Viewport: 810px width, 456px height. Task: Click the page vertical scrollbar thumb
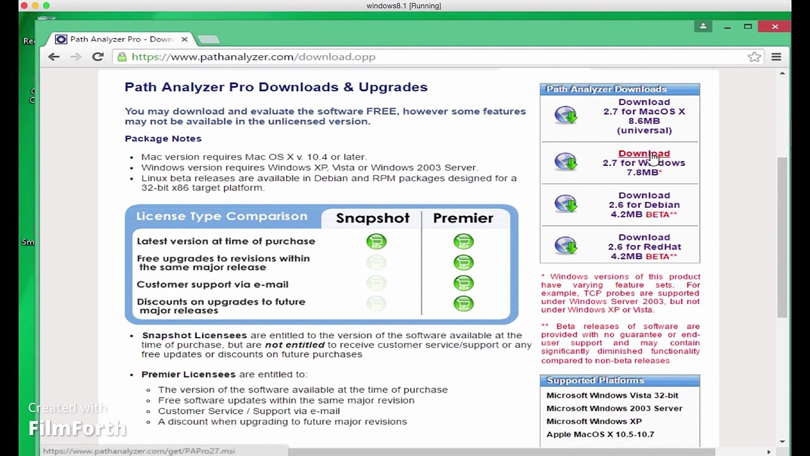click(783, 237)
